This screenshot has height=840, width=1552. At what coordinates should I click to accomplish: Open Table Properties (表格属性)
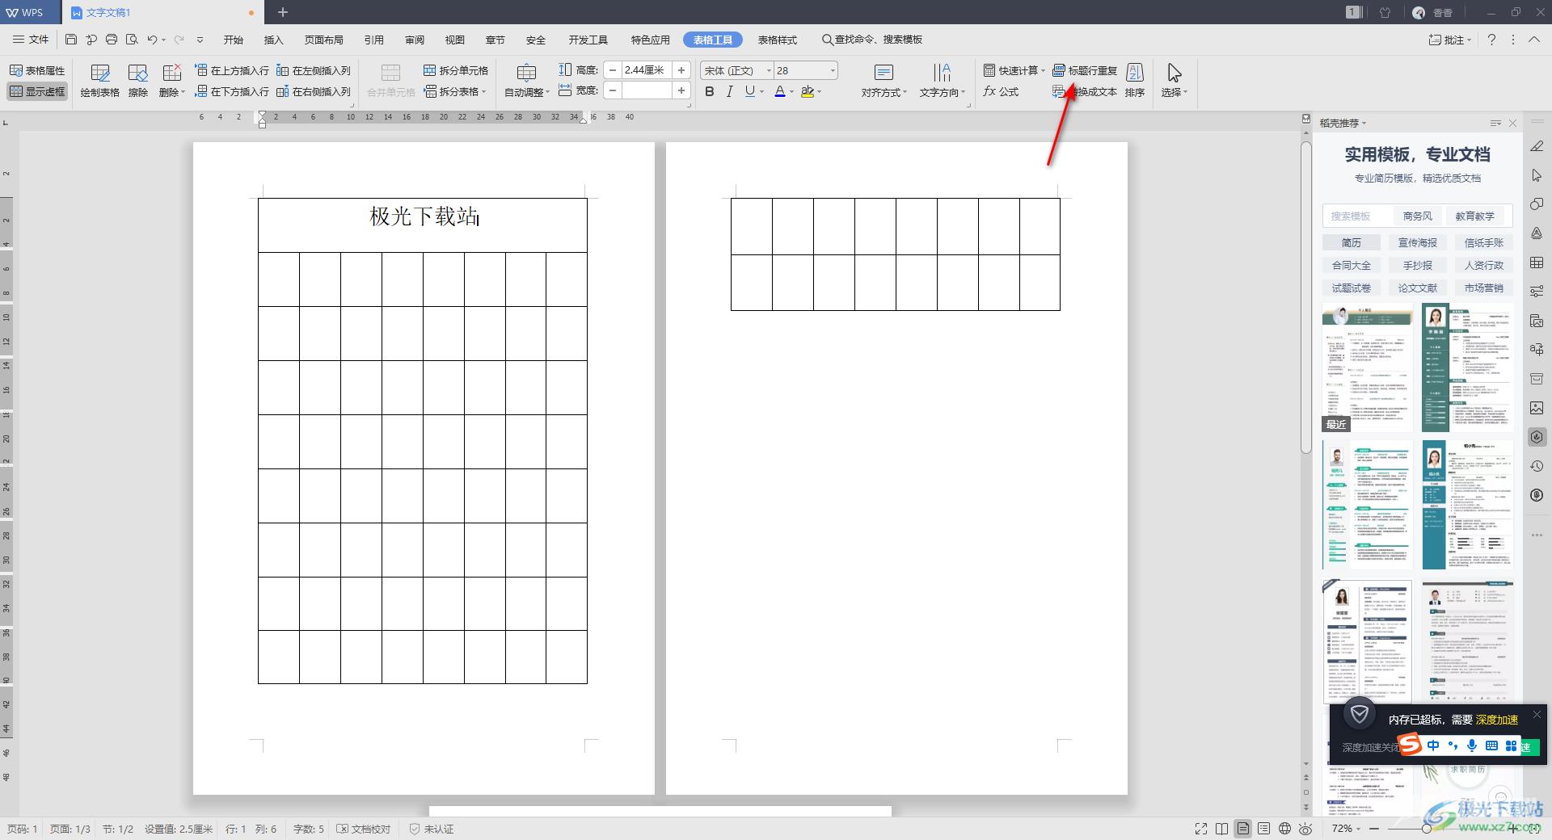pos(37,70)
